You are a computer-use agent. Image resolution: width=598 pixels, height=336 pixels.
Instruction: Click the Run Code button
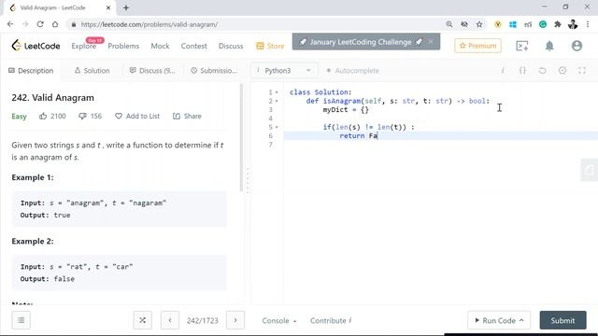(498, 320)
